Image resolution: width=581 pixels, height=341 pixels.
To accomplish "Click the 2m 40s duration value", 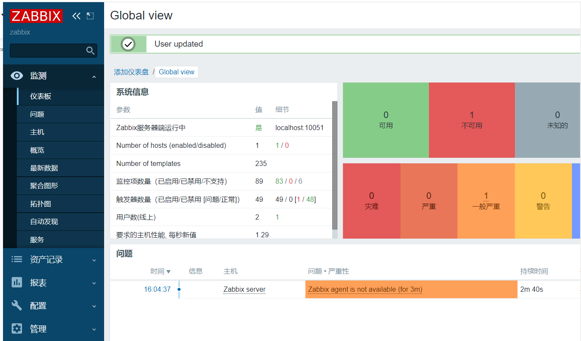I will click(x=532, y=290).
